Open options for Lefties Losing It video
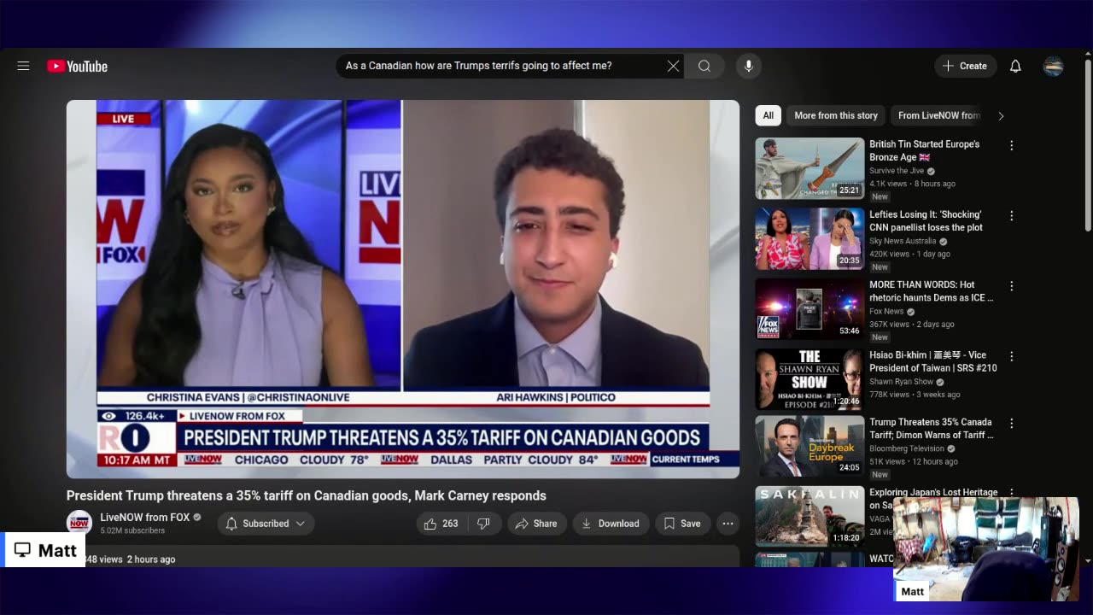1093x615 pixels. (x=1011, y=216)
